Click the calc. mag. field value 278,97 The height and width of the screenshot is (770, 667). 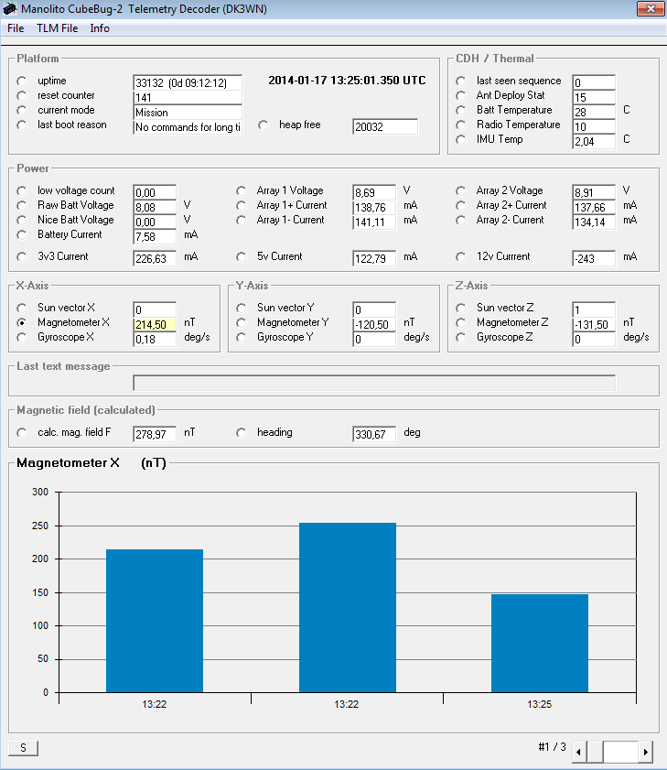pos(155,434)
